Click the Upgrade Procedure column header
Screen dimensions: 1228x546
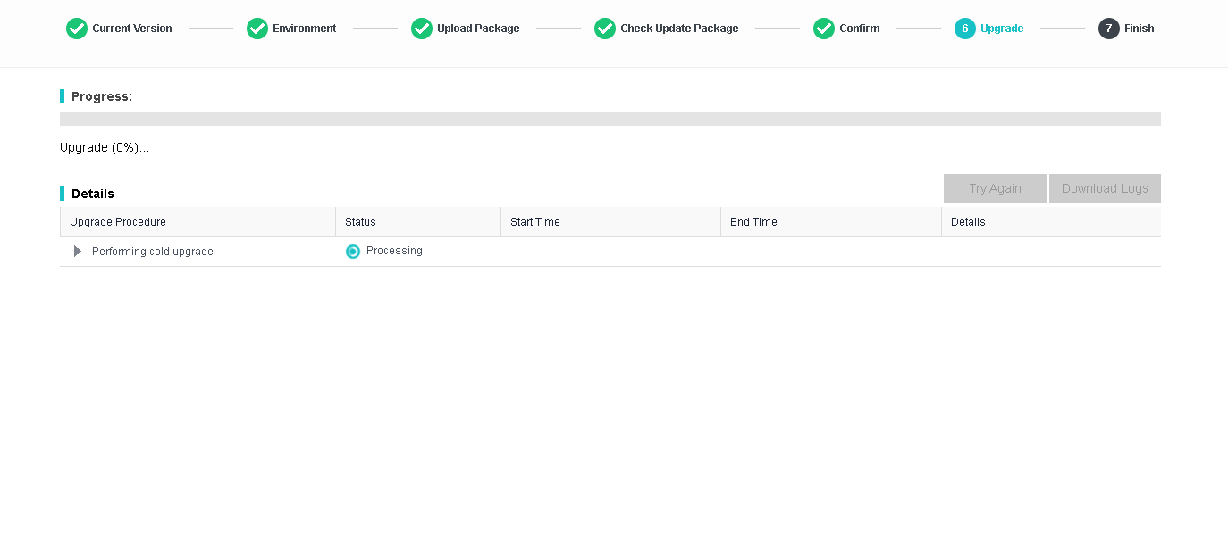coord(198,222)
